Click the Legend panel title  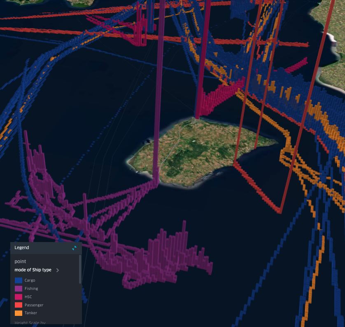(22, 248)
